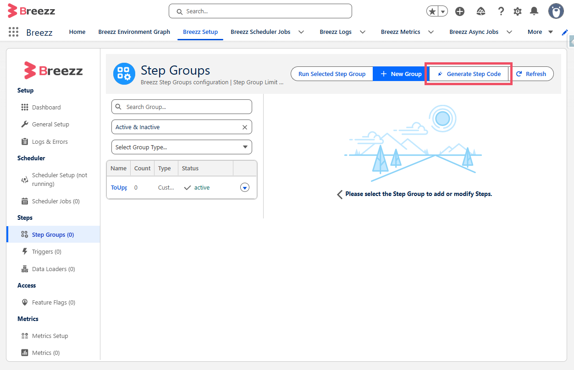This screenshot has height=370, width=574.
Task: Expand the favorites list dropdown arrow
Action: (x=443, y=11)
